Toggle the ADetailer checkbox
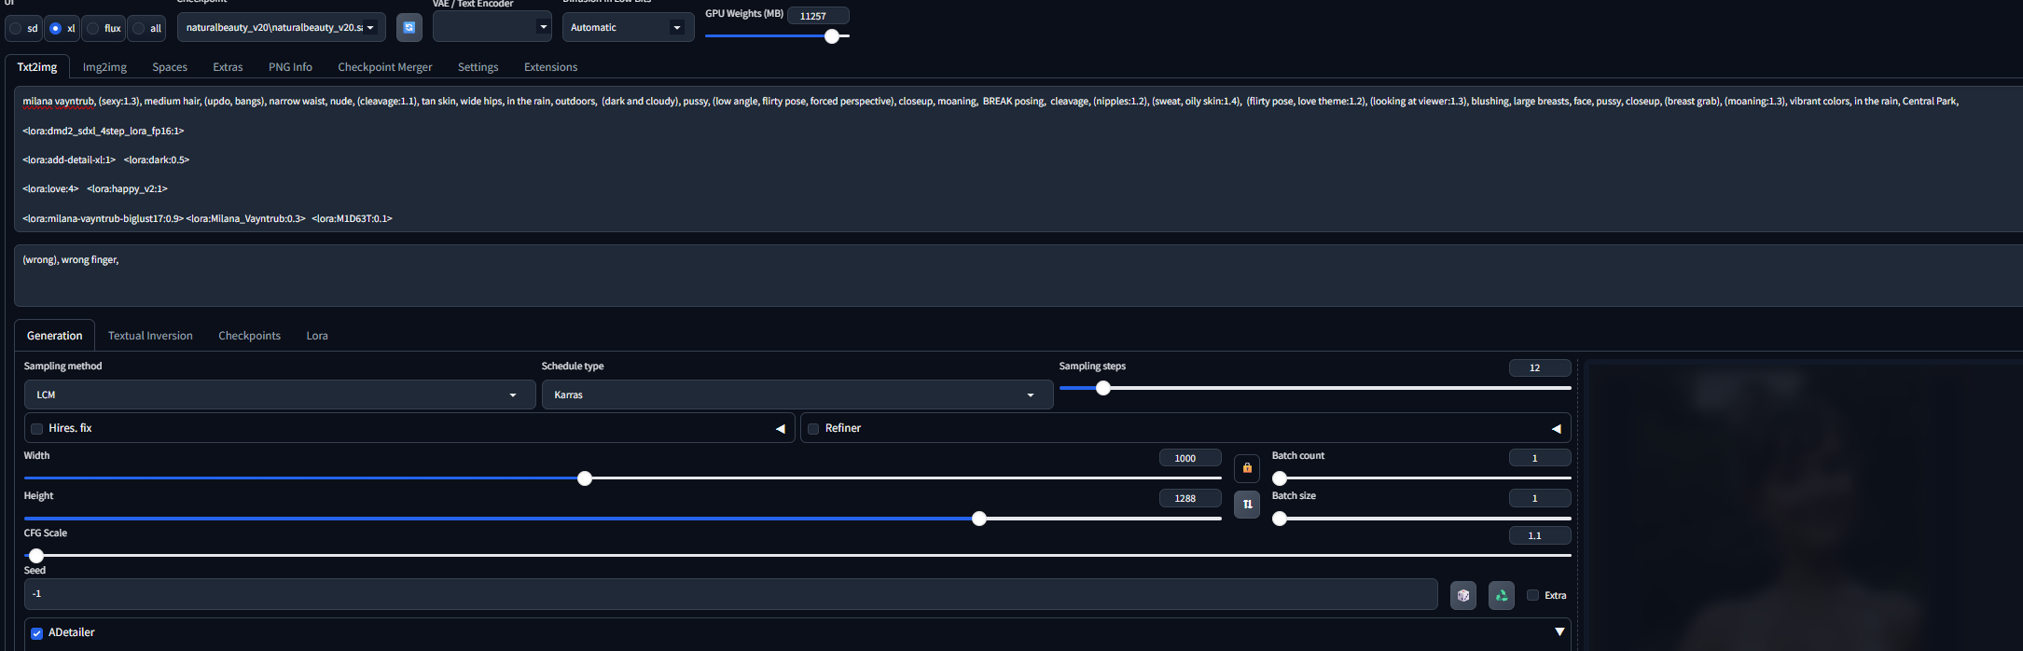This screenshot has width=2023, height=651. (37, 633)
